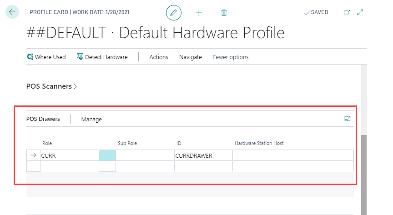This screenshot has height=215, width=393.
Task: Open the Actions menu
Action: [x=159, y=57]
